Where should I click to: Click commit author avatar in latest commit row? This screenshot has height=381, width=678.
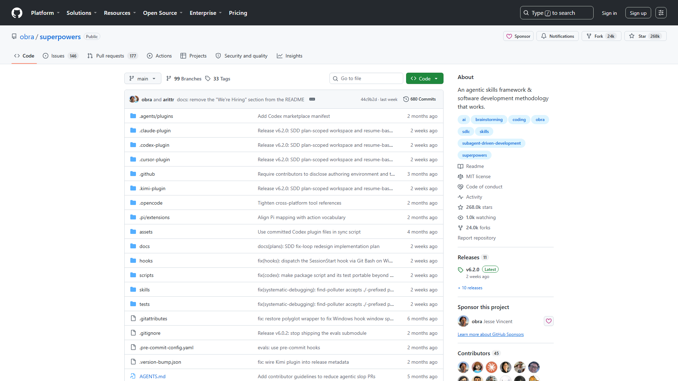pos(133,99)
